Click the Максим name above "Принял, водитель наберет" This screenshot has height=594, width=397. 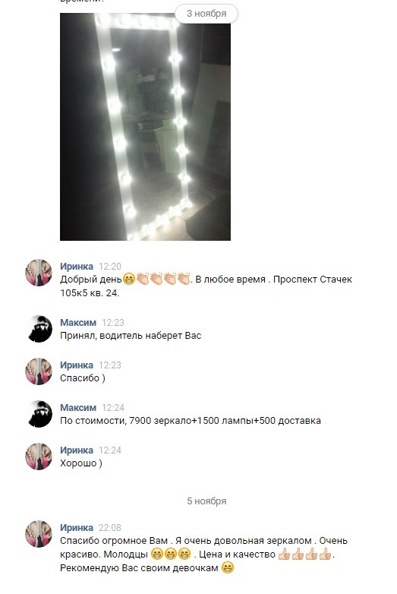click(78, 322)
